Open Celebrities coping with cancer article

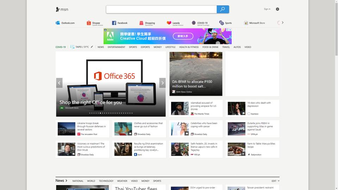pyautogui.click(x=196, y=129)
